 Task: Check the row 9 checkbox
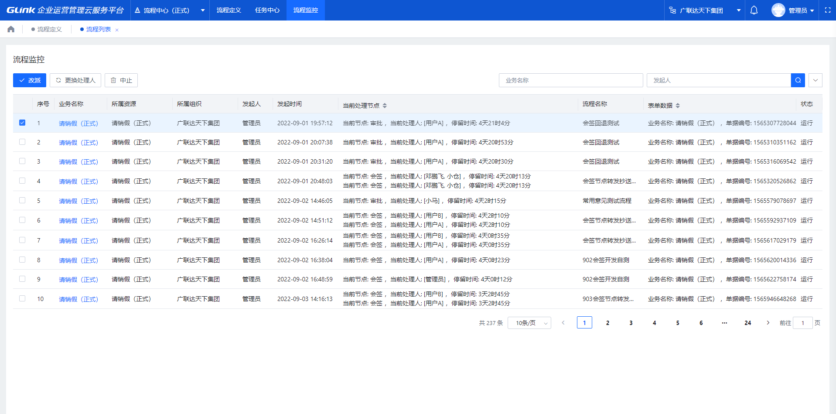22,279
